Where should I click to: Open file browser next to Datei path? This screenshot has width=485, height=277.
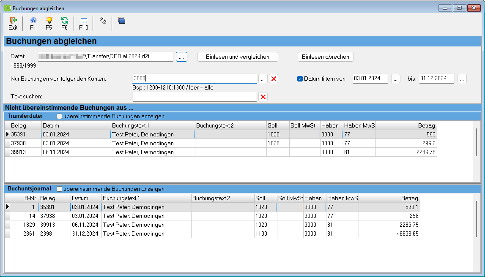coord(181,57)
